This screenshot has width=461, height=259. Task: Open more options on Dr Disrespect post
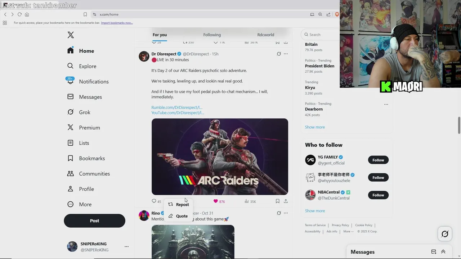(286, 54)
